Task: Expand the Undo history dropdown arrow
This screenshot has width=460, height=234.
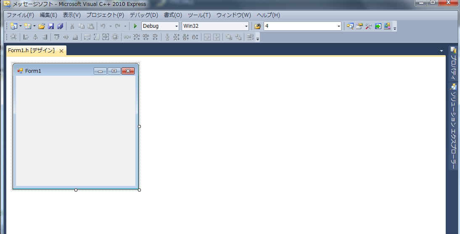Action: click(x=110, y=26)
